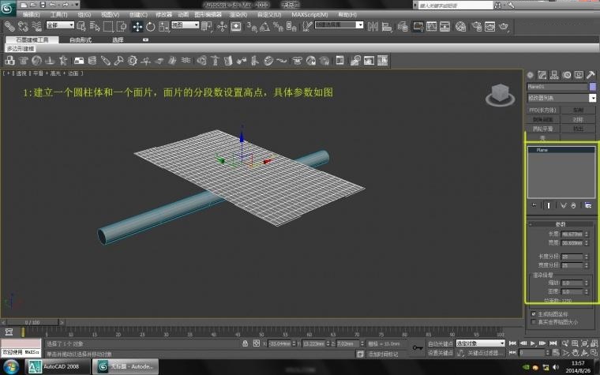Click the teapot Render Production icon

tap(504, 26)
